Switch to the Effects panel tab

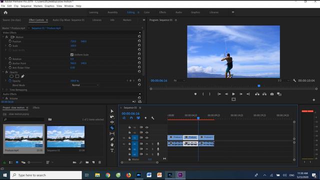coord(36,107)
